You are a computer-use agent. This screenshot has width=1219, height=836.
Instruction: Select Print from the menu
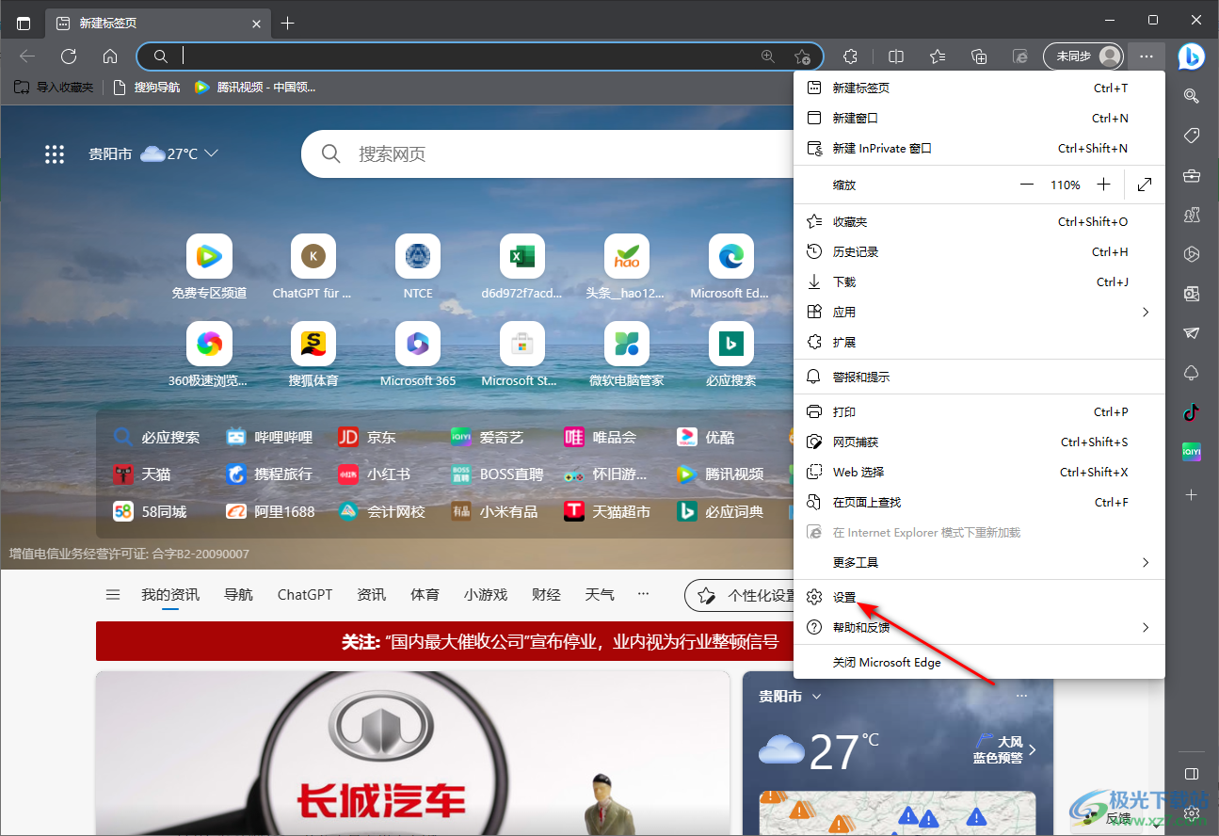(979, 411)
